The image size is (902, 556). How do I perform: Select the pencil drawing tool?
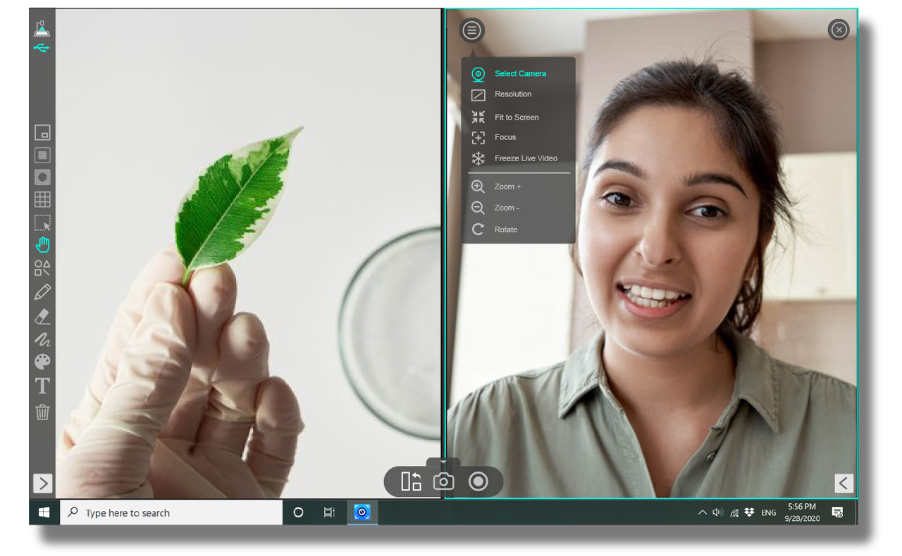tap(42, 291)
